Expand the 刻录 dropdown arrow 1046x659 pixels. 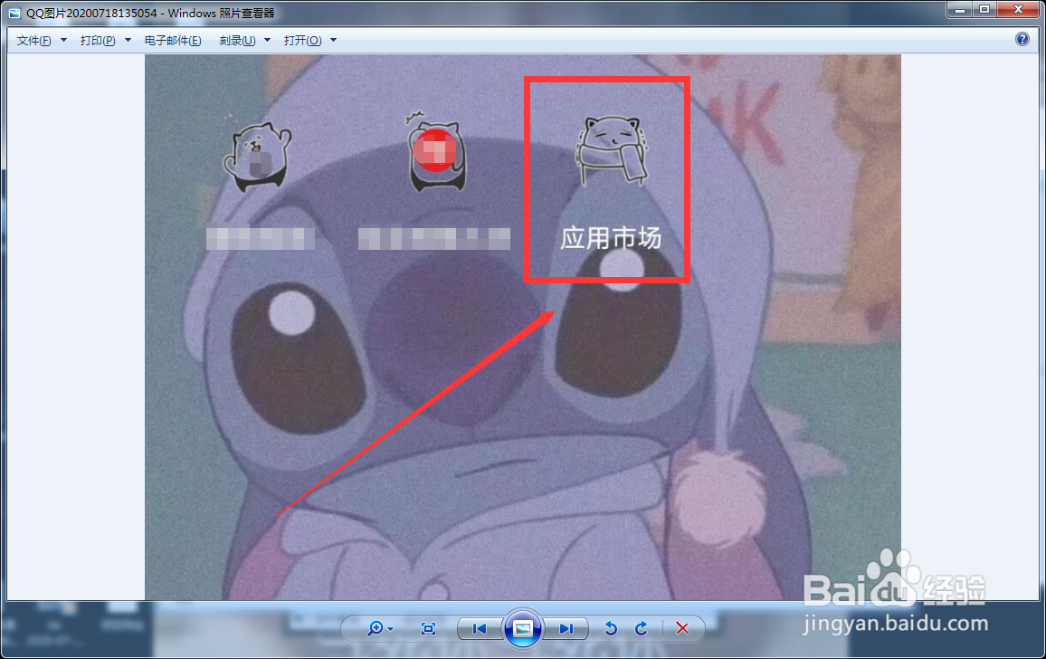[268, 41]
